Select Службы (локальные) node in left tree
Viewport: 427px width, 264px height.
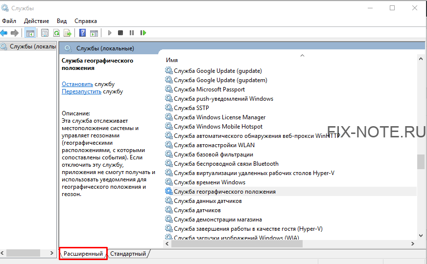[x=29, y=46]
